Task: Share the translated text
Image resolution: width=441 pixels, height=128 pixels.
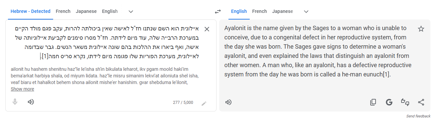Action: click(421, 102)
